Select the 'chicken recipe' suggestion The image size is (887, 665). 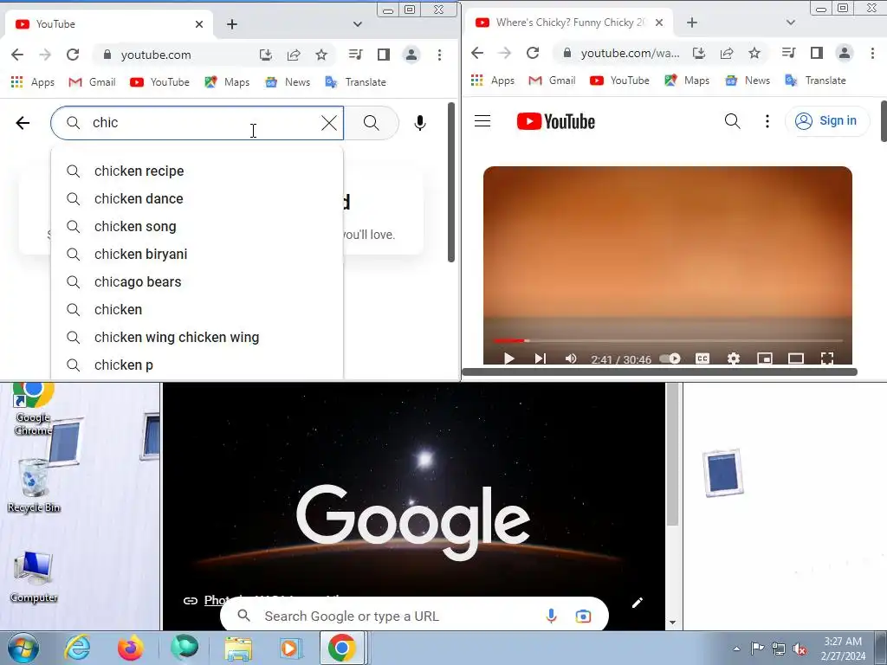[x=197, y=171]
